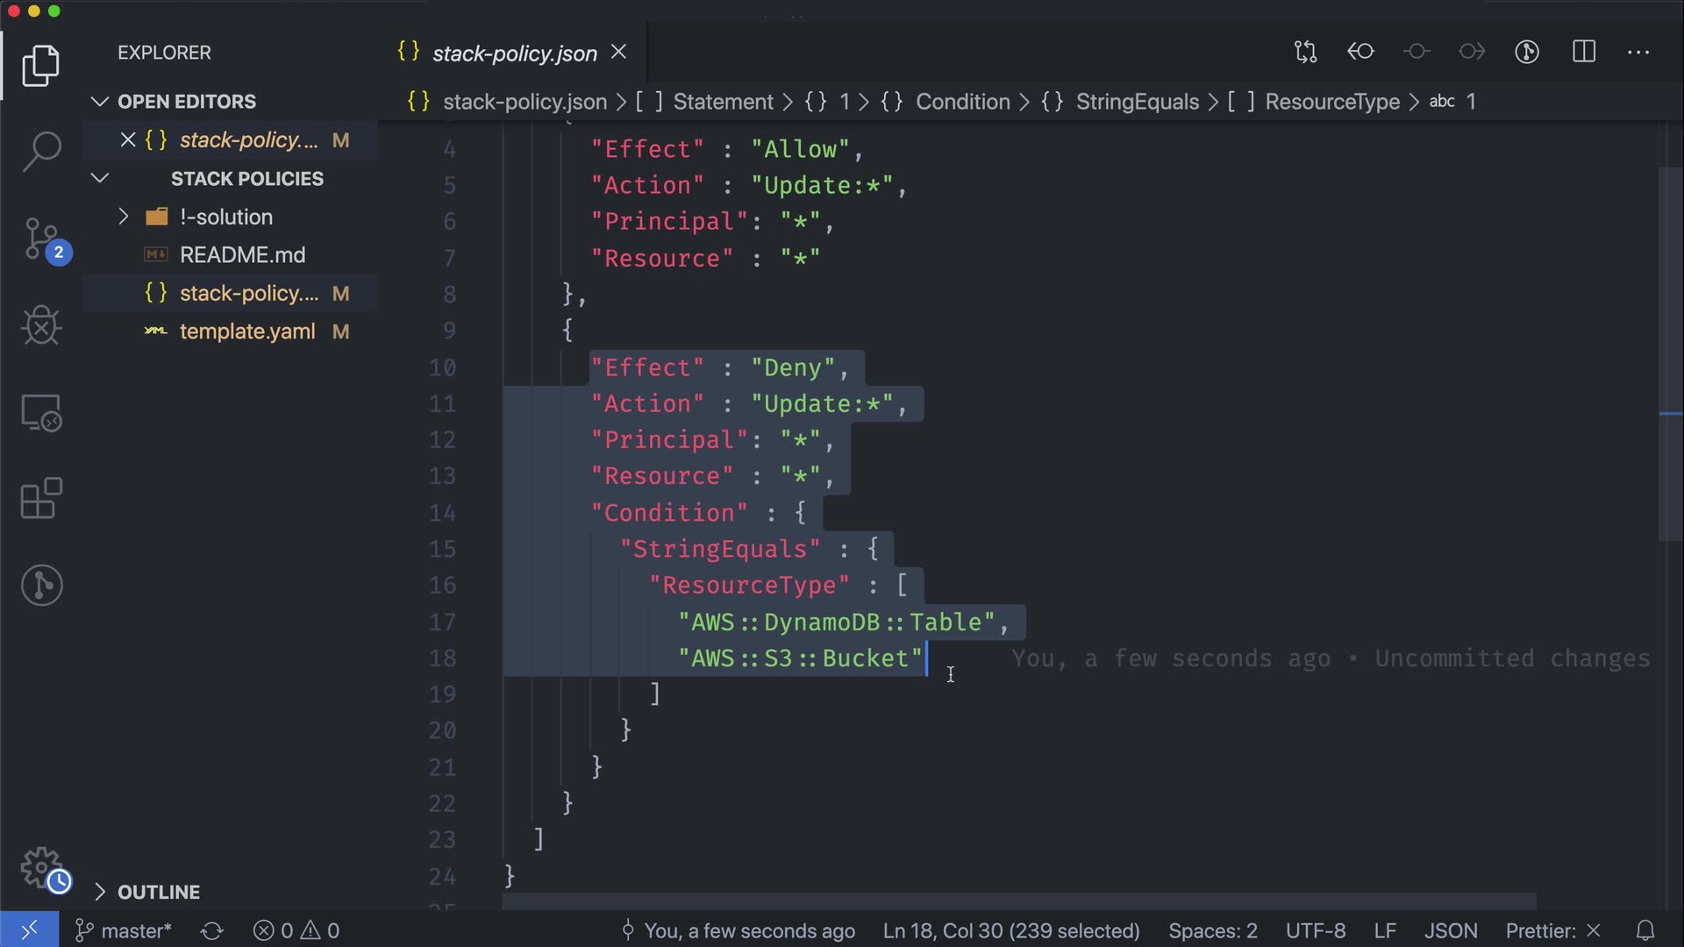This screenshot has height=947, width=1684.
Task: Split the editor to the right
Action: 1584,52
